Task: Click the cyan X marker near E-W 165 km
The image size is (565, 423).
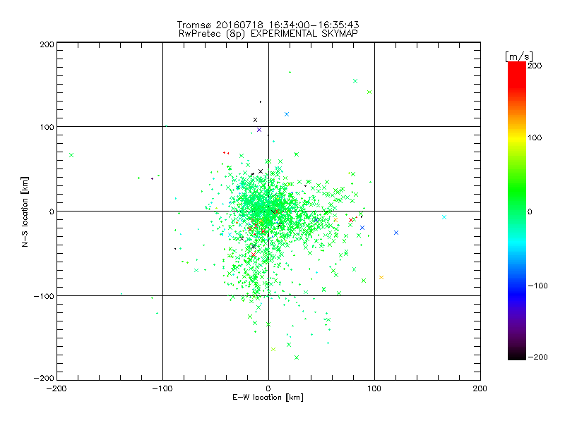Action: point(444,217)
